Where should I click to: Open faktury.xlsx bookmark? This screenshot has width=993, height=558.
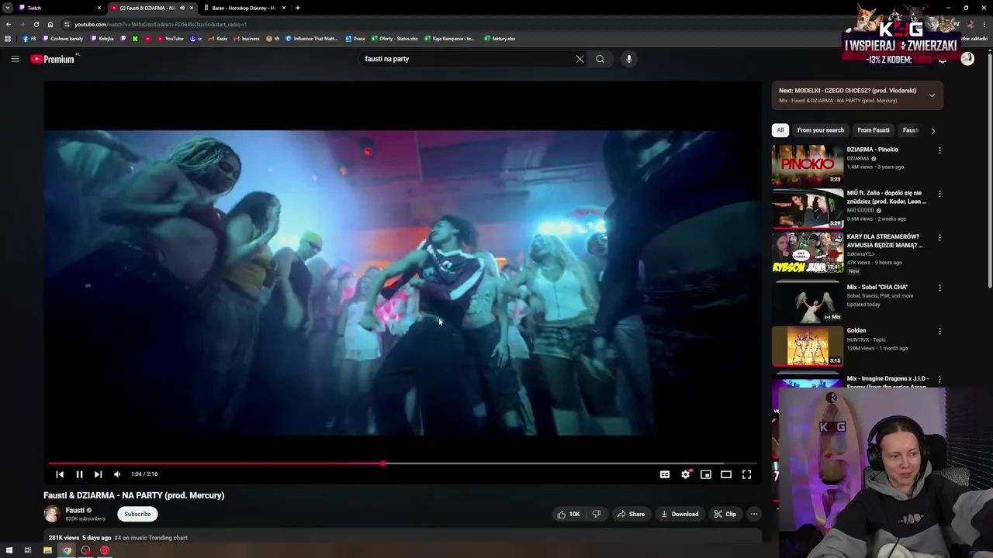[500, 38]
